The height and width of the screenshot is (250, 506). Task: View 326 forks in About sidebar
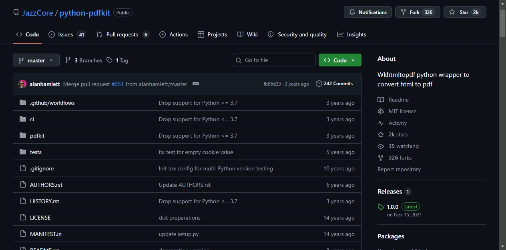point(395,158)
